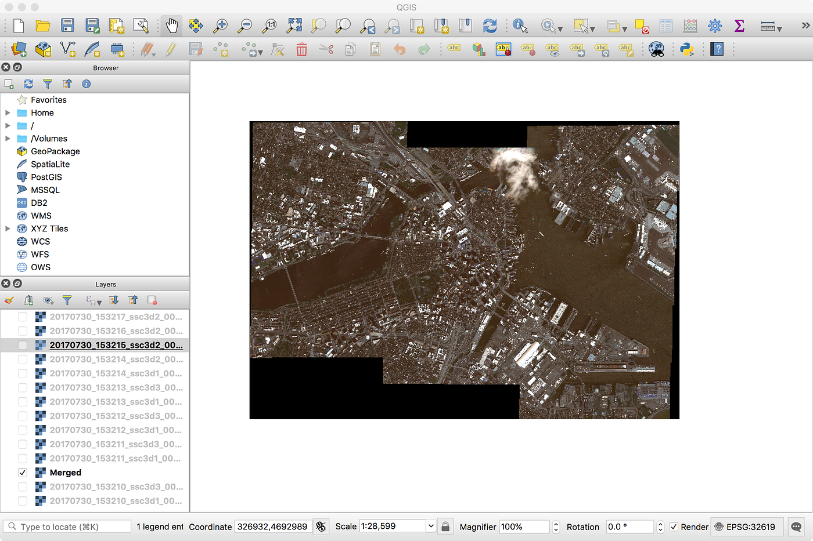This screenshot has height=541, width=813.
Task: Enable the 20170730_153217_ssc3d2 layer checkbox
Action: click(23, 317)
